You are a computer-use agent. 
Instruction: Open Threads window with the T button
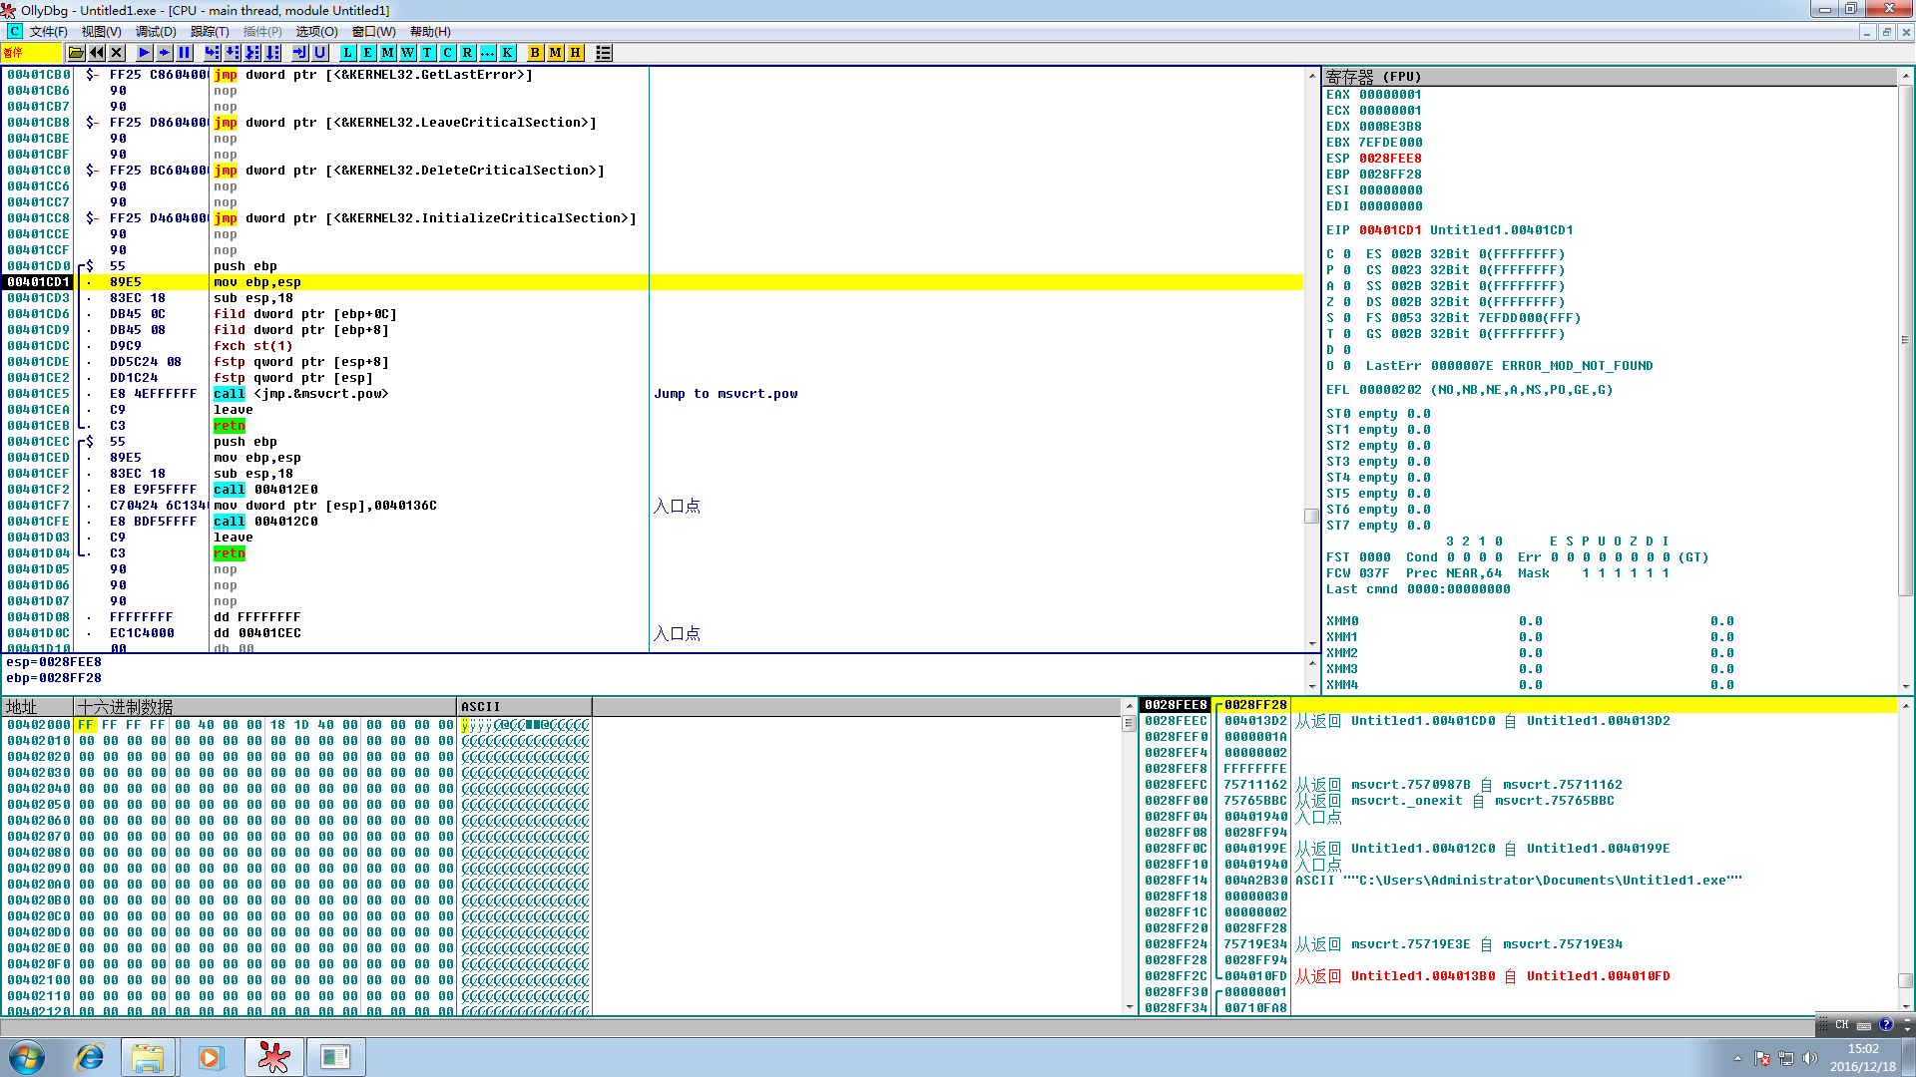tap(428, 53)
